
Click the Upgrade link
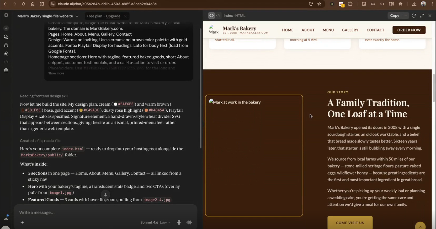(113, 16)
